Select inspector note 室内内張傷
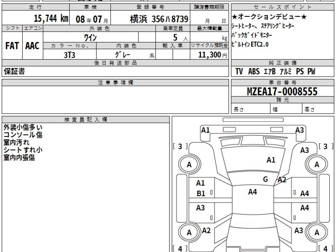The image size is (336, 252). (x=19, y=158)
